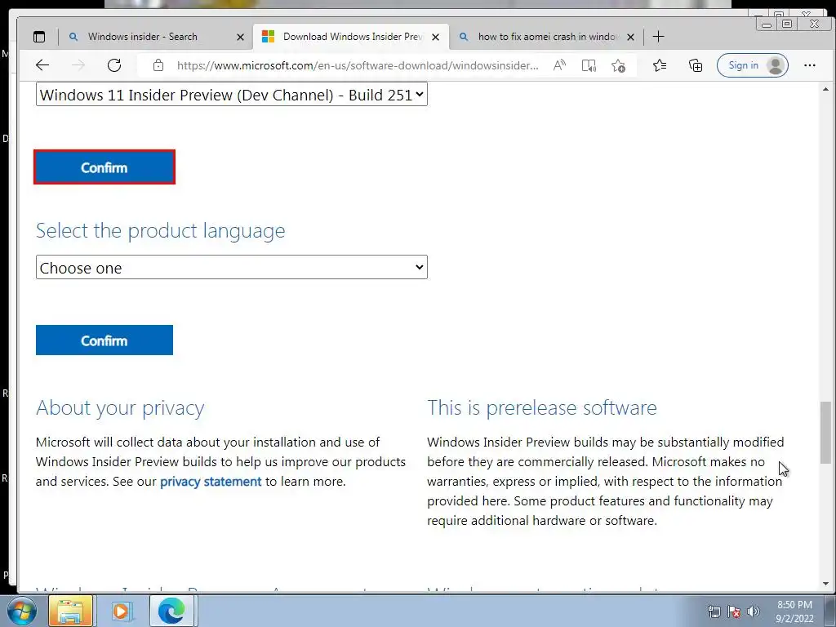
Task: Open the edition dropdown showing Windows 11 Insider Preview
Action: (x=231, y=95)
